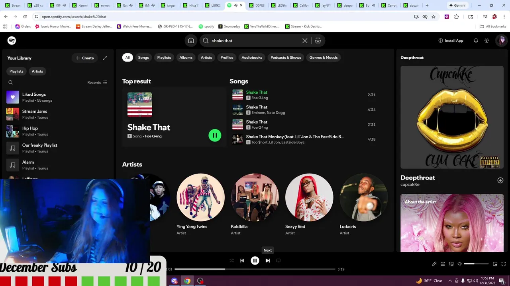The width and height of the screenshot is (510, 286).
Task: Click the Deepthroat title in Now Playing
Action: coord(418,178)
